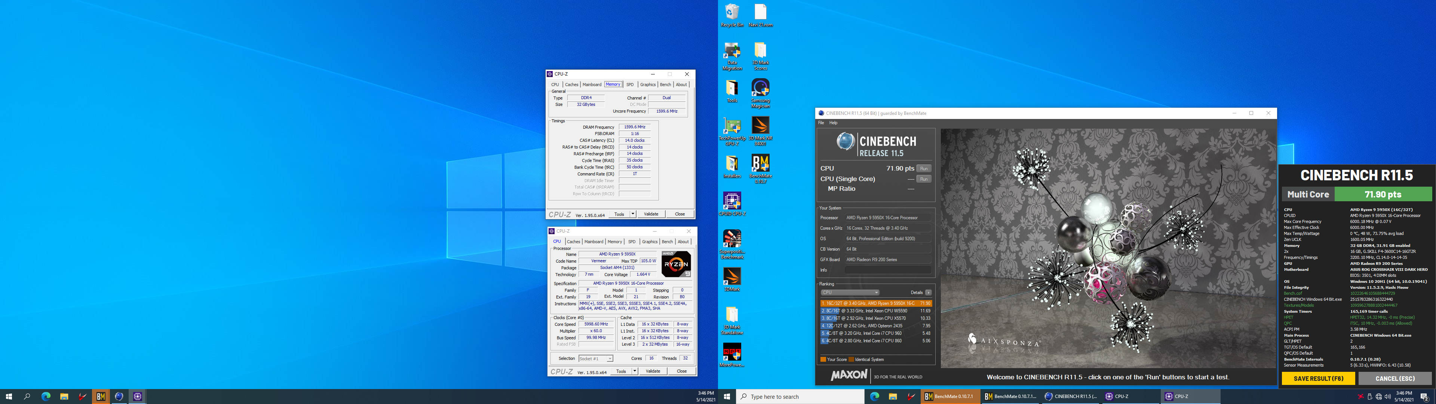
Task: Open the 3D Mark Standalone folder
Action: pos(732,320)
